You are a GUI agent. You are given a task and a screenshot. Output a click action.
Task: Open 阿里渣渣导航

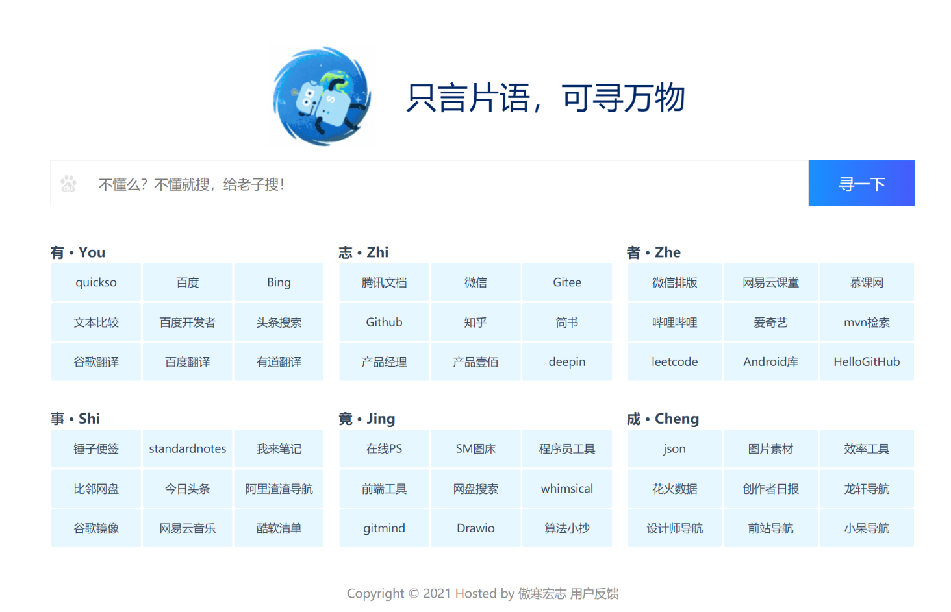click(x=279, y=489)
